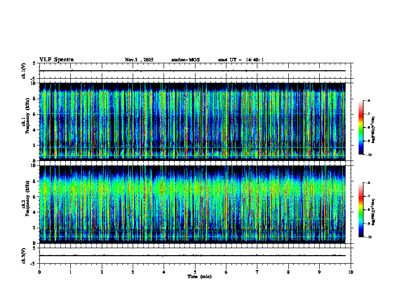The height and width of the screenshot is (305, 395).
Task: Click the "8" kHz tick of ch.1 spectrogram
Action: [x=35, y=99]
